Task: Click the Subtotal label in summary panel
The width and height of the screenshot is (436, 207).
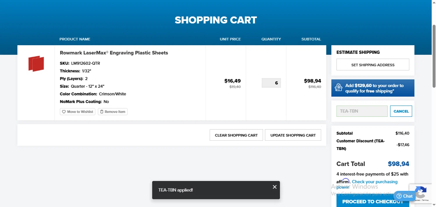Action: pos(344,133)
